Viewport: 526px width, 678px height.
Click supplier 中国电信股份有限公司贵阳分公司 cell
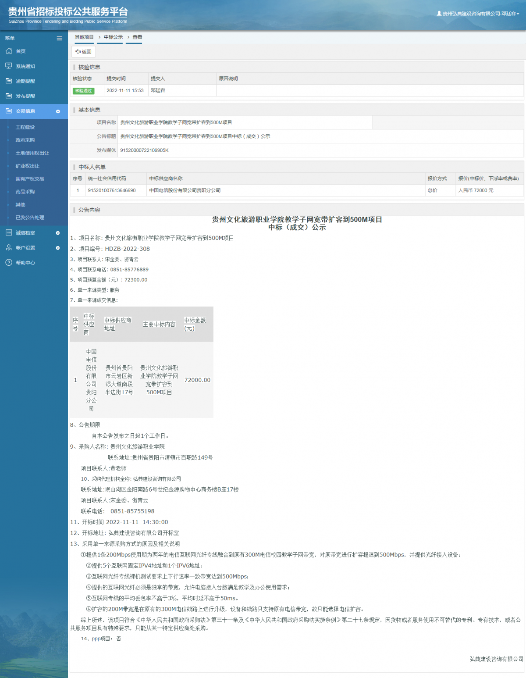[x=286, y=190]
